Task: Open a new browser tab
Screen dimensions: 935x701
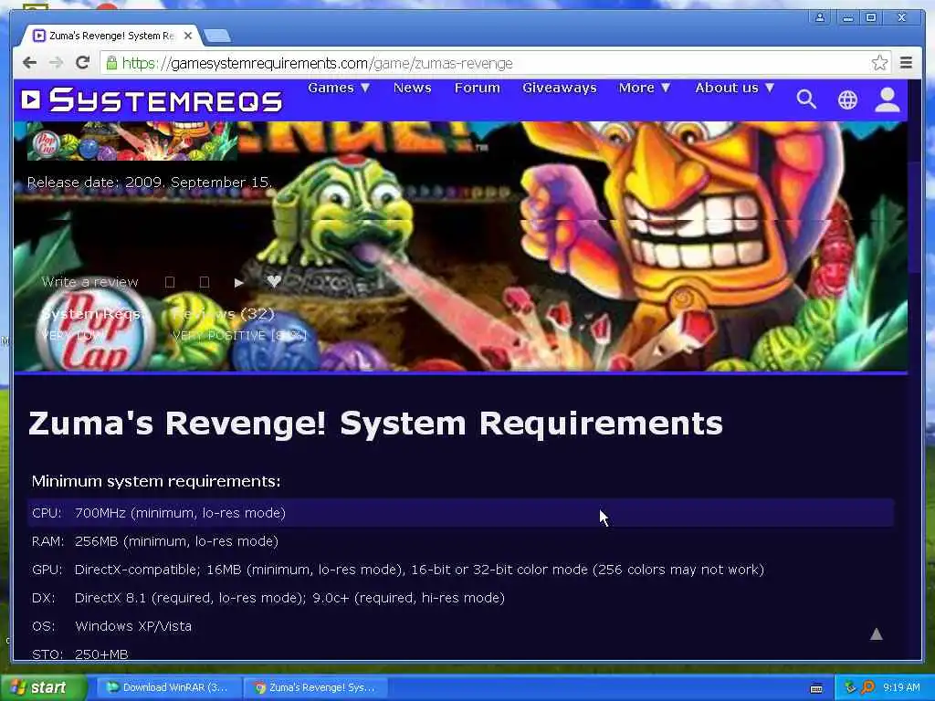Action: 217,37
